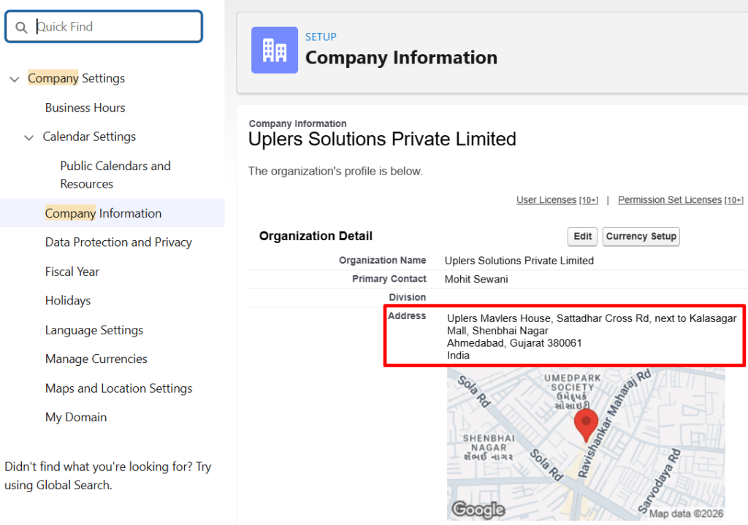Image resolution: width=748 pixels, height=525 pixels.
Task: Collapse the Company Settings section chevron
Action: (x=15, y=79)
